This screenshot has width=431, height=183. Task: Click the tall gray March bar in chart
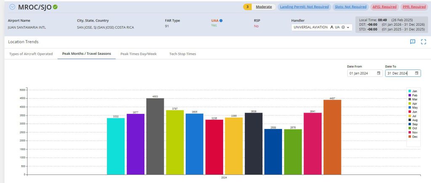point(155,136)
